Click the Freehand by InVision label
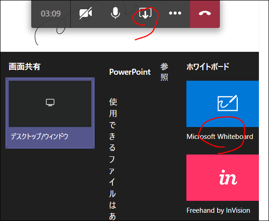Viewport: 269px width, 221px height. pyautogui.click(x=218, y=210)
